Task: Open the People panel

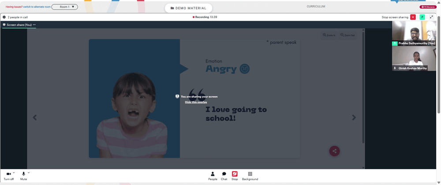Action: click(x=213, y=176)
